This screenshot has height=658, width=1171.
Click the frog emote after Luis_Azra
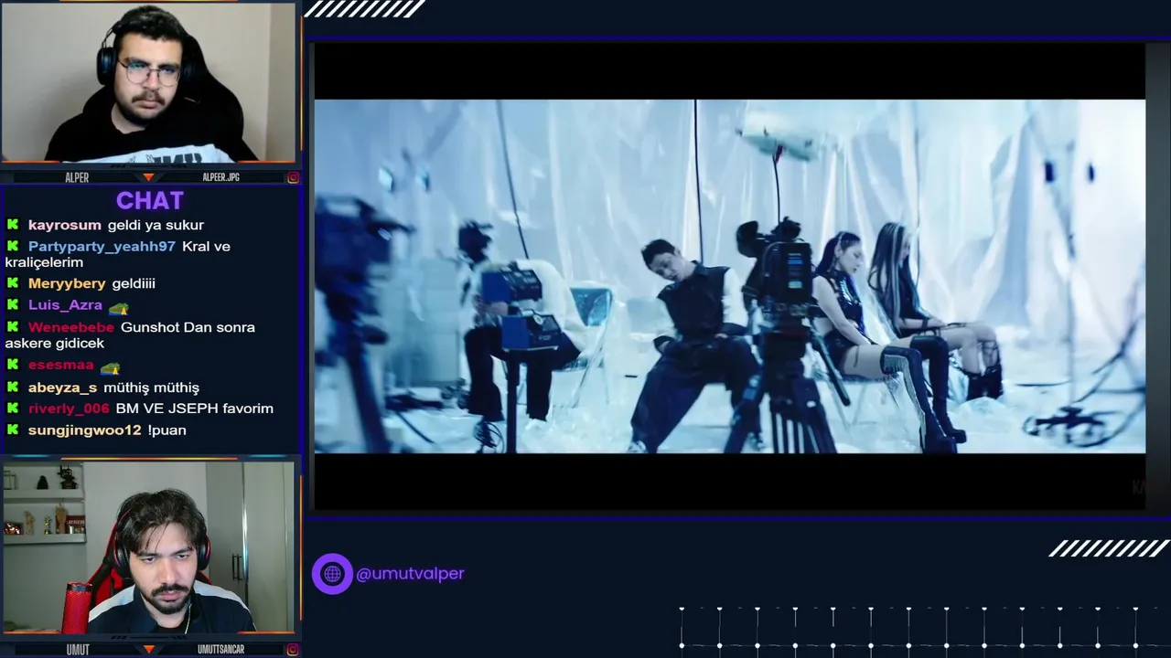[118, 307]
